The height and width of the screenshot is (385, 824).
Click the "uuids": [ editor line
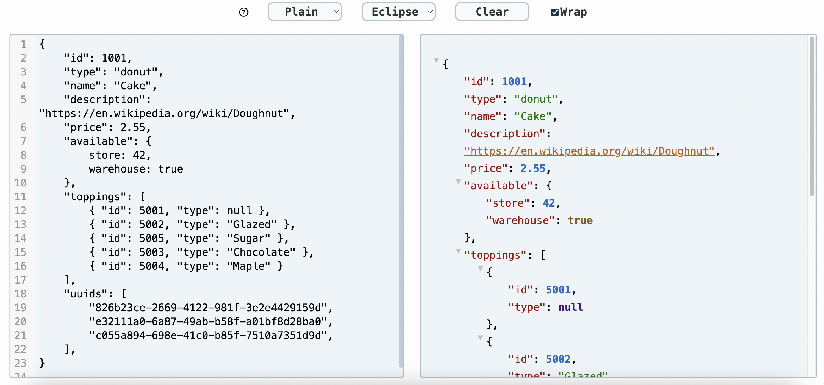pos(95,294)
